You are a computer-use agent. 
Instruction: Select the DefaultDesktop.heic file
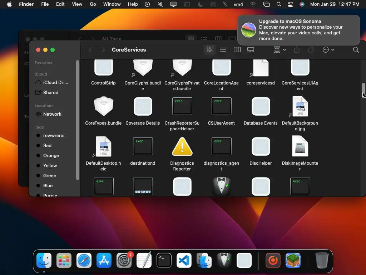[103, 146]
